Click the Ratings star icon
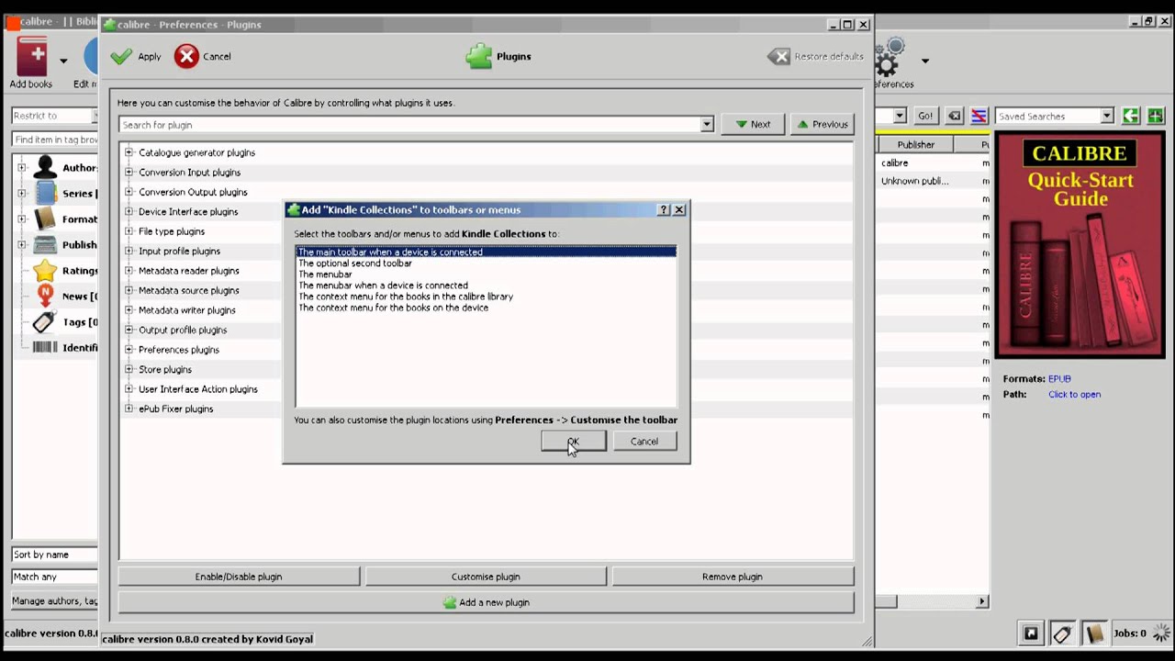This screenshot has height=661, width=1175. (x=45, y=270)
